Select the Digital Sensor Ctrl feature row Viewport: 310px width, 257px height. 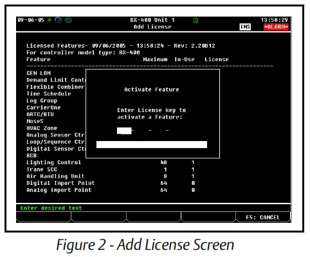(56, 149)
